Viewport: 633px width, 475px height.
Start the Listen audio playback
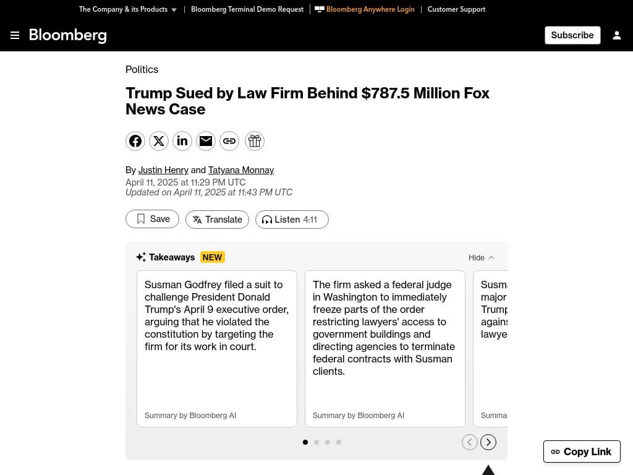click(x=291, y=219)
